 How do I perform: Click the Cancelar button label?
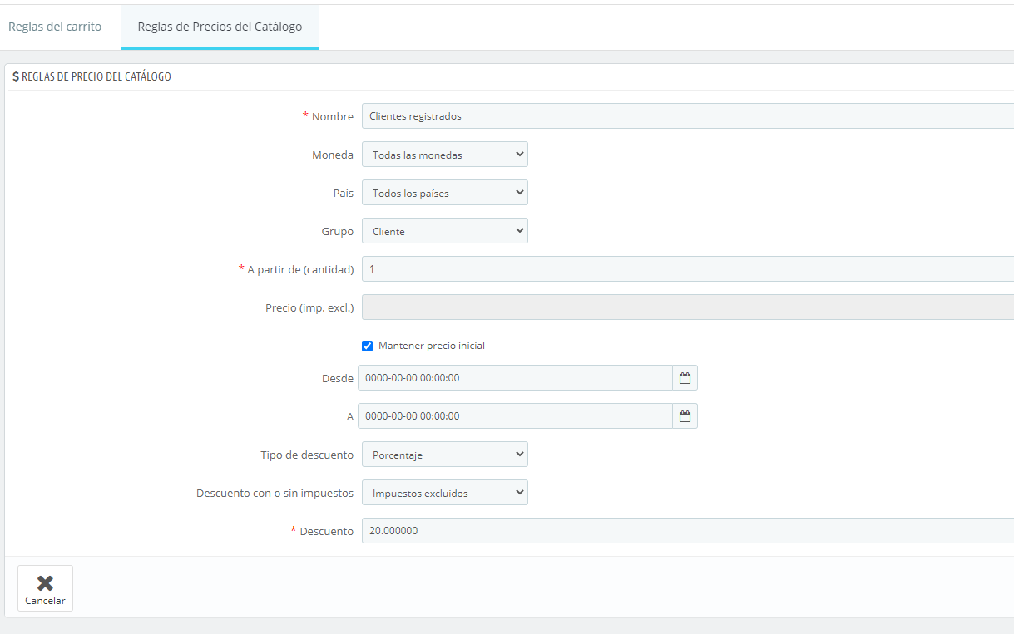(45, 601)
